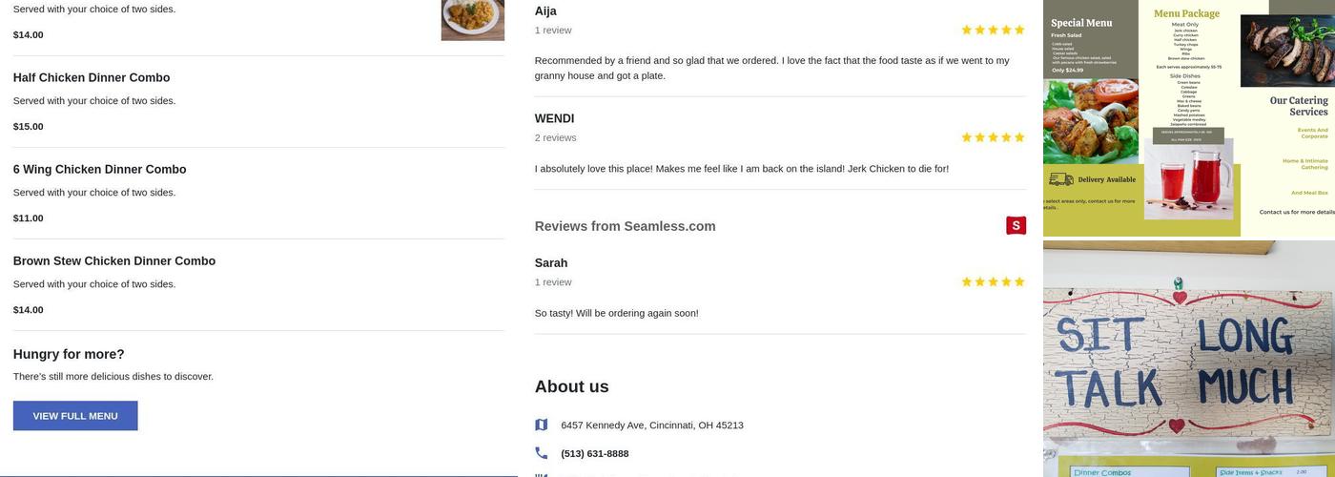Viewport: 1335px width, 477px height.
Task: Click the map icon beside the address
Action: pyautogui.click(x=542, y=425)
